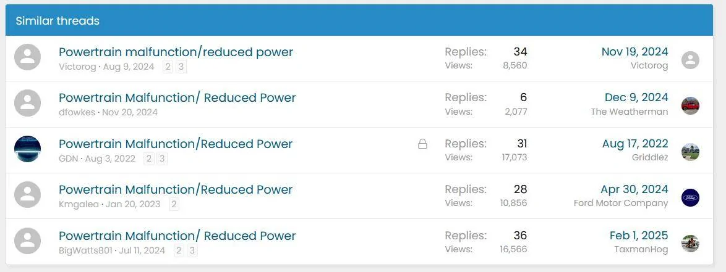This screenshot has height=272, width=726.
Task: Click the Ford Motor Company logo avatar
Action: point(690,197)
